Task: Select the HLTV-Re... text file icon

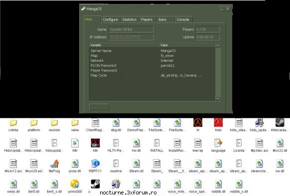Action: [116, 143]
